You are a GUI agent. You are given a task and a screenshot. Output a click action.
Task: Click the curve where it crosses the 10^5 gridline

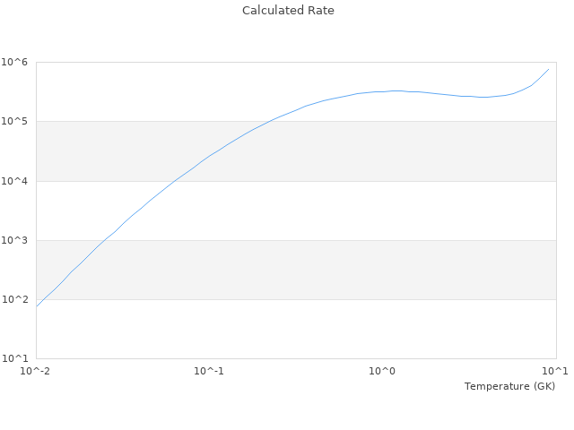coord(268,121)
